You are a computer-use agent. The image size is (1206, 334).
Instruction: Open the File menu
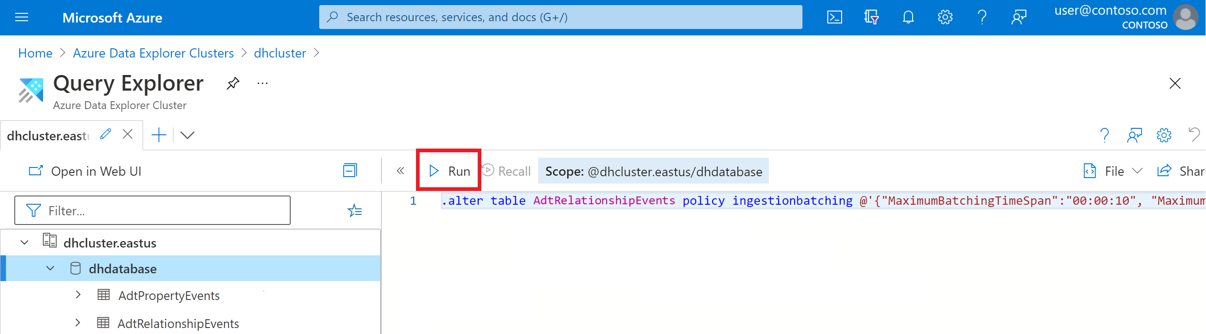point(1112,171)
